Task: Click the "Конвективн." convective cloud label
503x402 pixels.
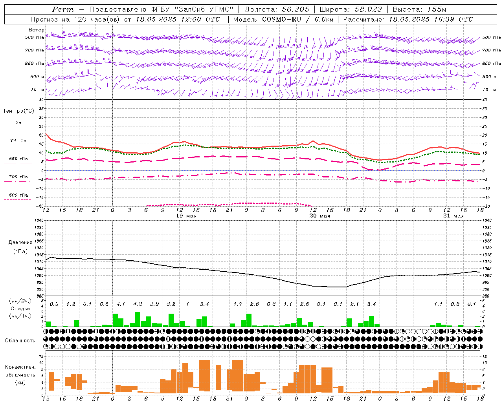Action: click(20, 367)
